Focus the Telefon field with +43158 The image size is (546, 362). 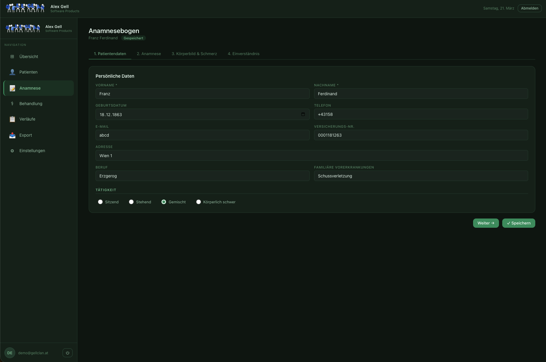click(x=421, y=114)
